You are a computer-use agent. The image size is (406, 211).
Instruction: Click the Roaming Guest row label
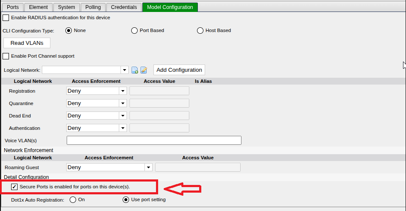coord(22,167)
